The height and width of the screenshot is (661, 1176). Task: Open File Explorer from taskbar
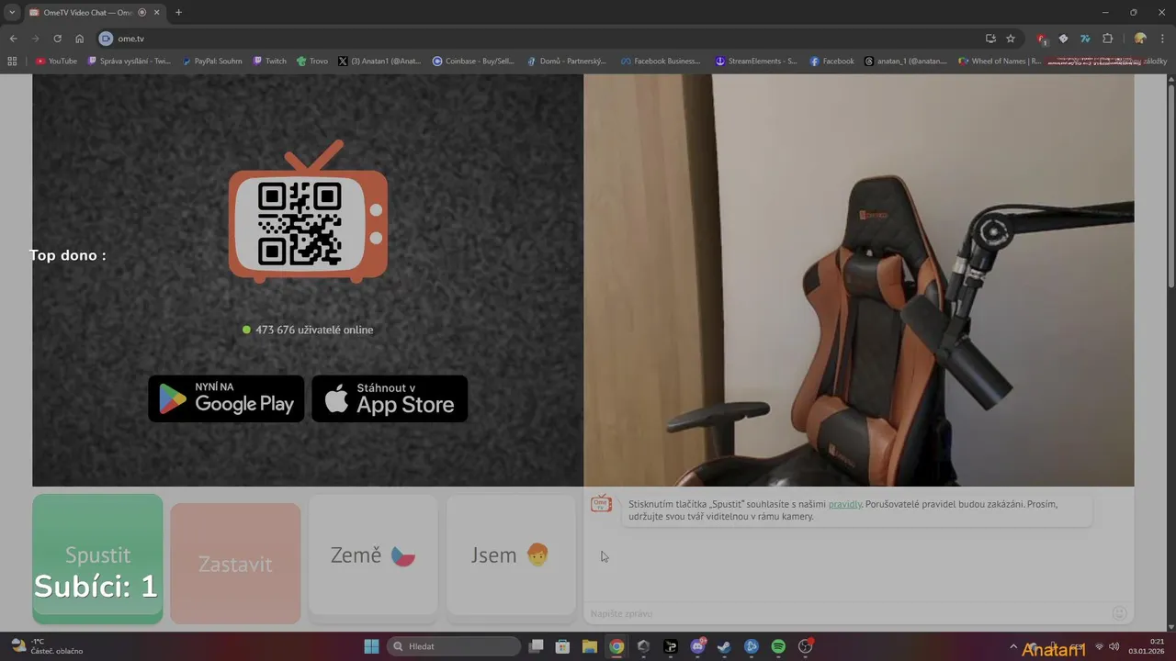590,646
